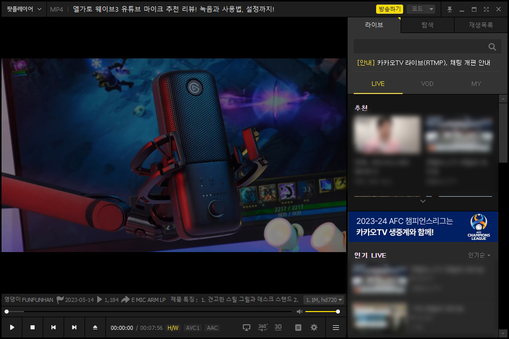Pin the window always on top

[x=449, y=9]
